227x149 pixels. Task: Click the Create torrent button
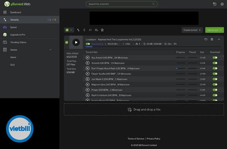pyautogui.click(x=192, y=30)
